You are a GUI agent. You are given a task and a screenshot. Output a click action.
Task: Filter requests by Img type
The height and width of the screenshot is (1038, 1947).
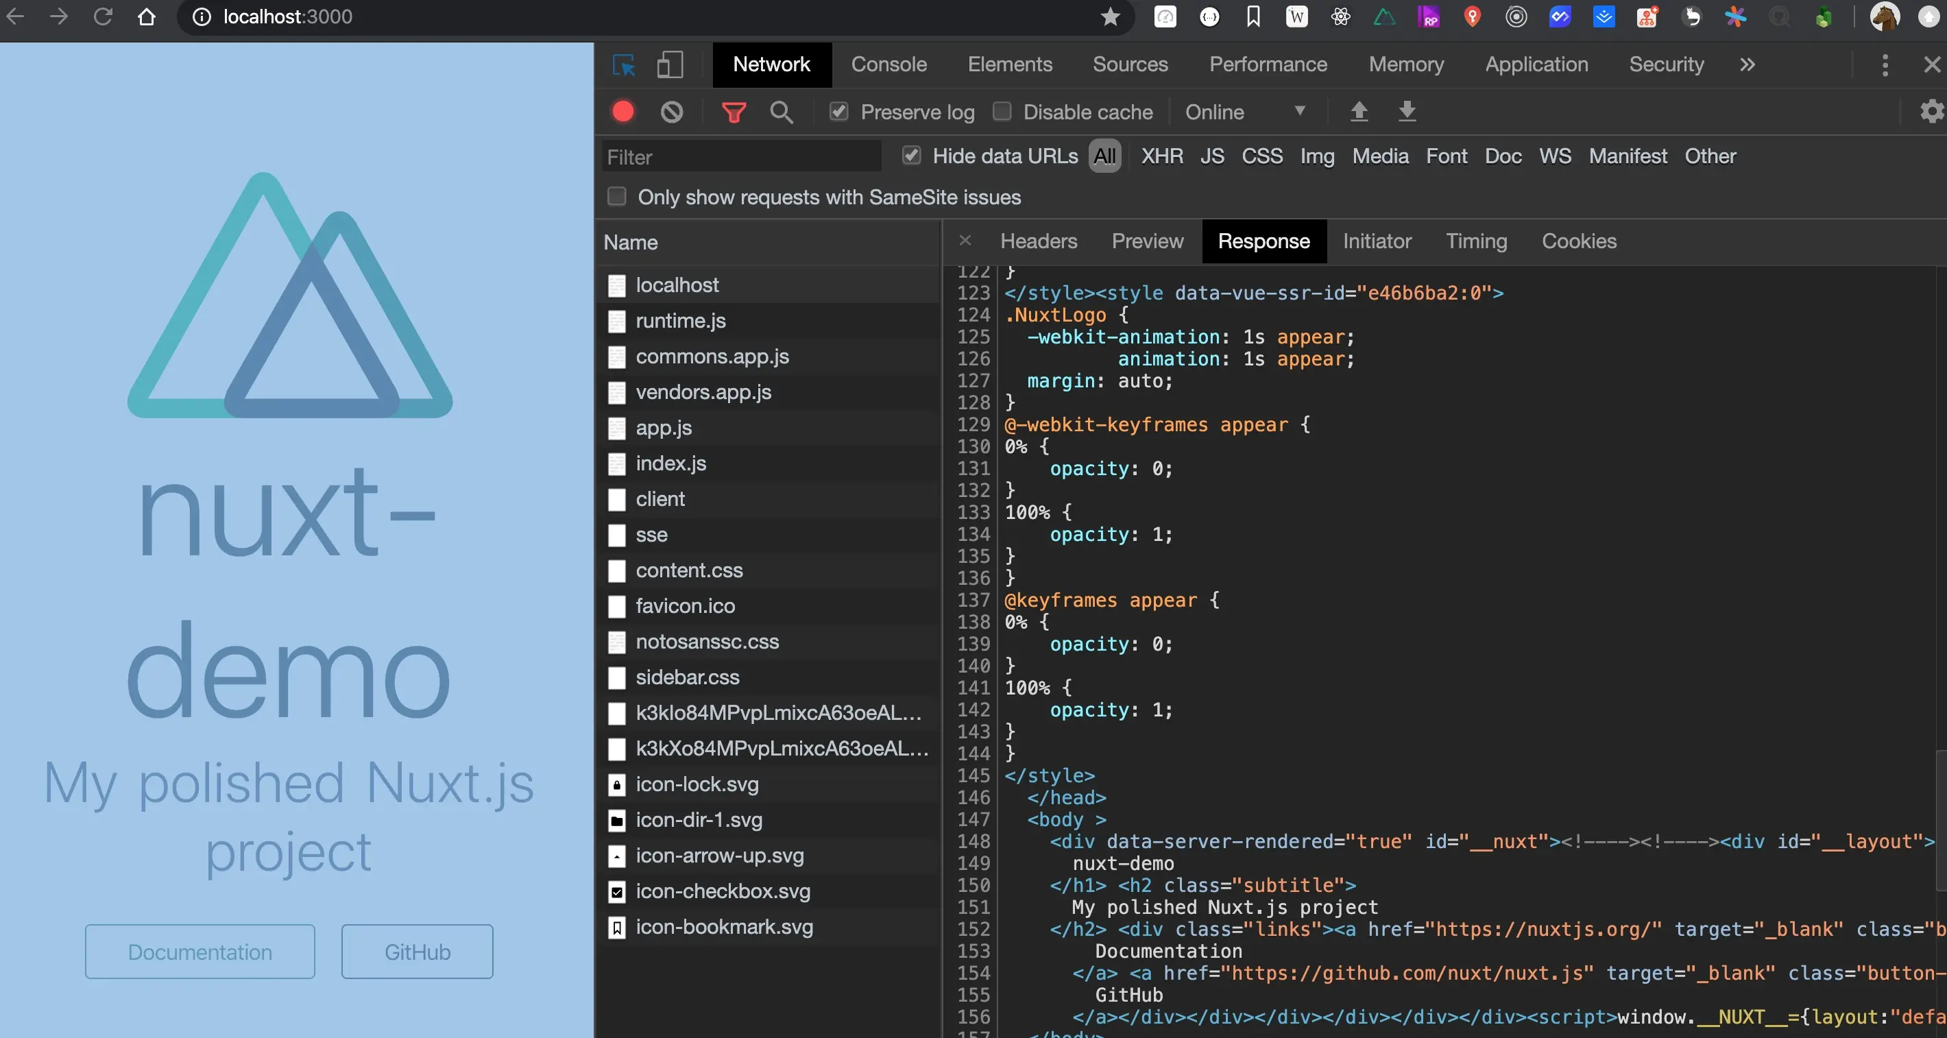coord(1317,156)
